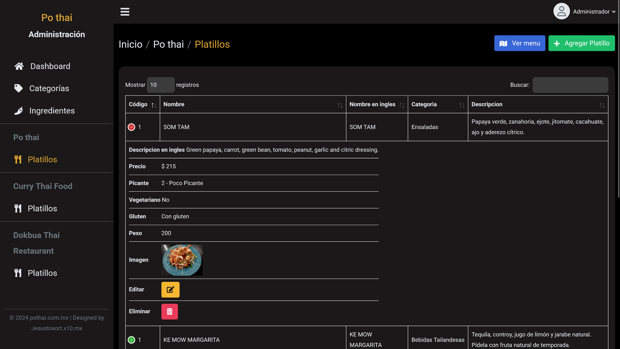Click the Categorías tag icon

[18, 88]
